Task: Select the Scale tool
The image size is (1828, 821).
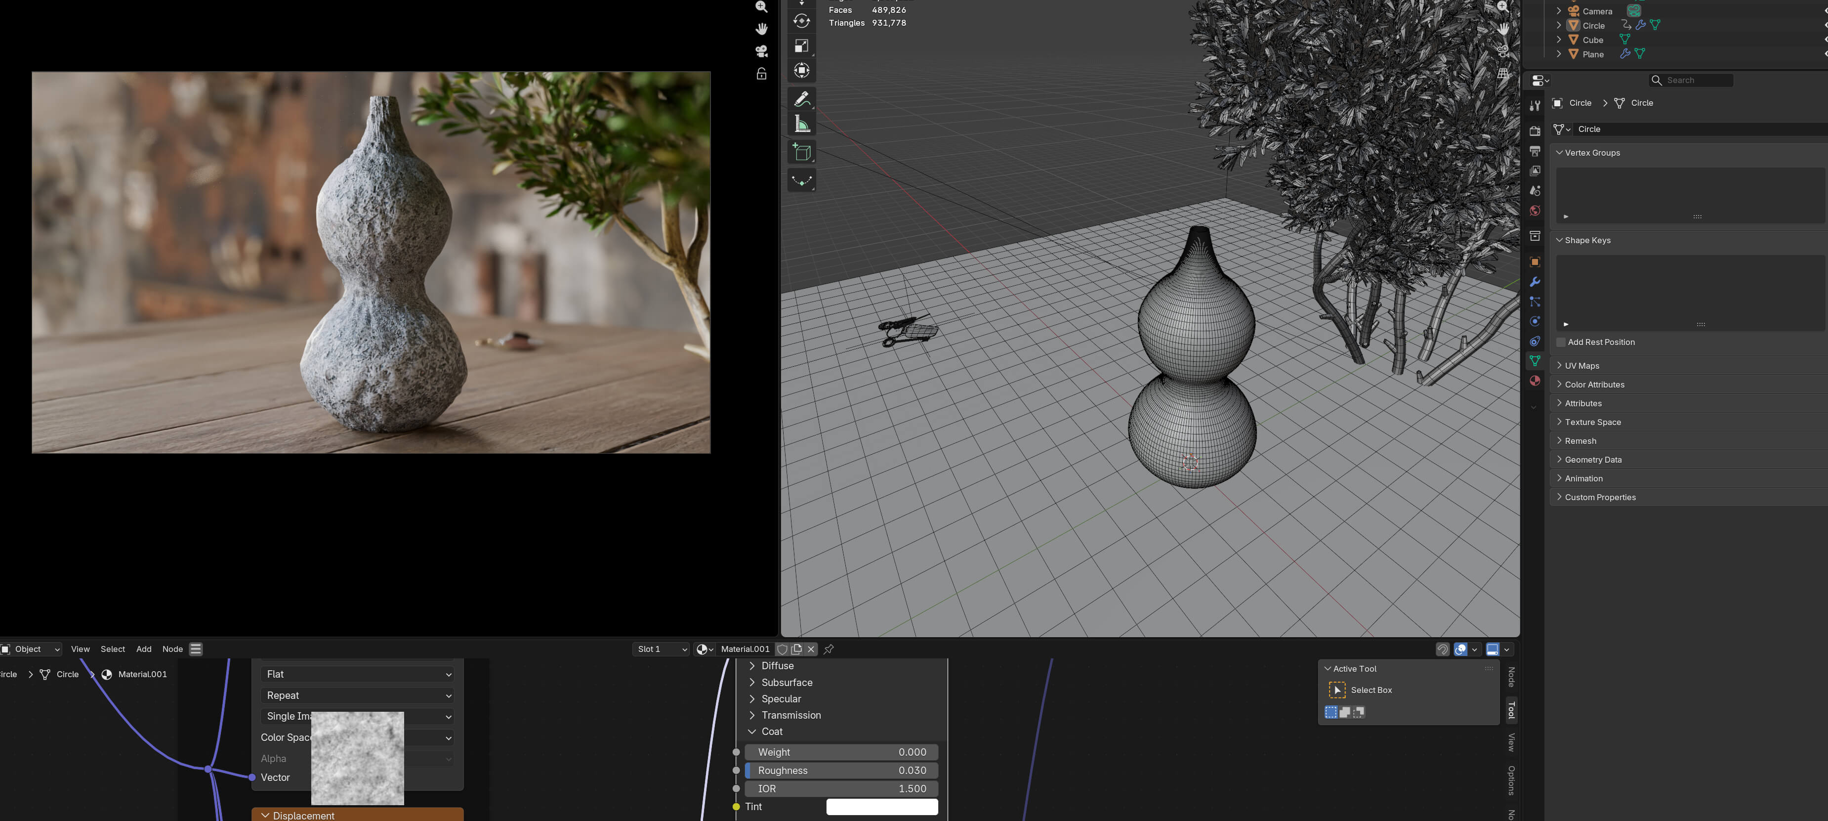Action: (802, 45)
